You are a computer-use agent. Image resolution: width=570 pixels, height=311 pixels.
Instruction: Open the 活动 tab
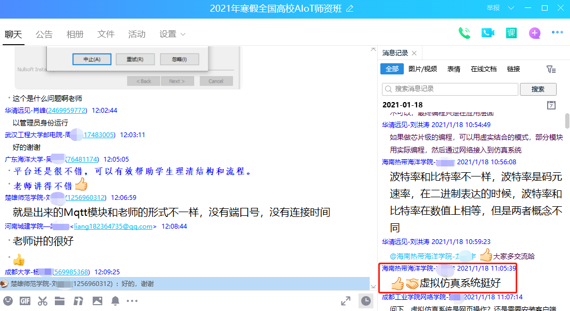pos(137,34)
